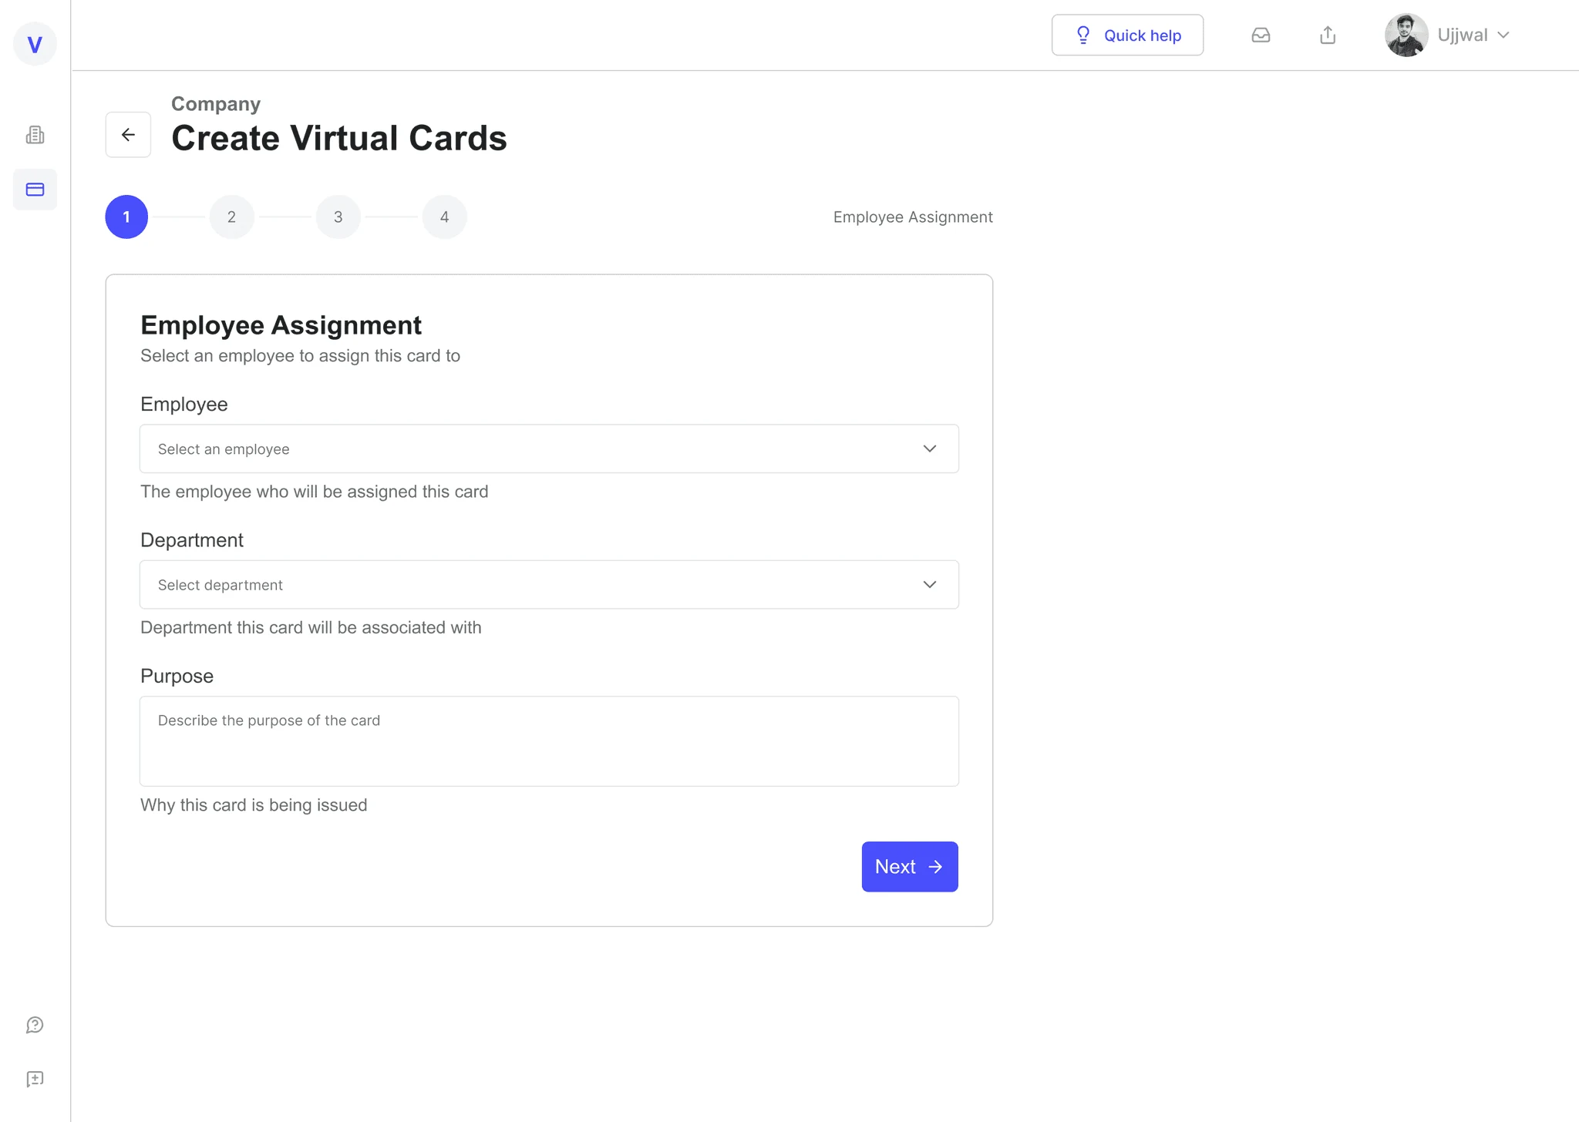Open the help chat icon at the sidebar bottom
This screenshot has width=1579, height=1122.
pyautogui.click(x=35, y=1025)
